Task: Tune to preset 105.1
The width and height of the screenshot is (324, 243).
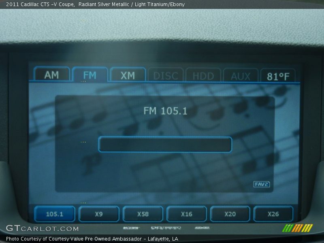Action: click(x=55, y=214)
